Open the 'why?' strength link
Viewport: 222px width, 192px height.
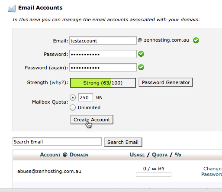[x=58, y=82]
